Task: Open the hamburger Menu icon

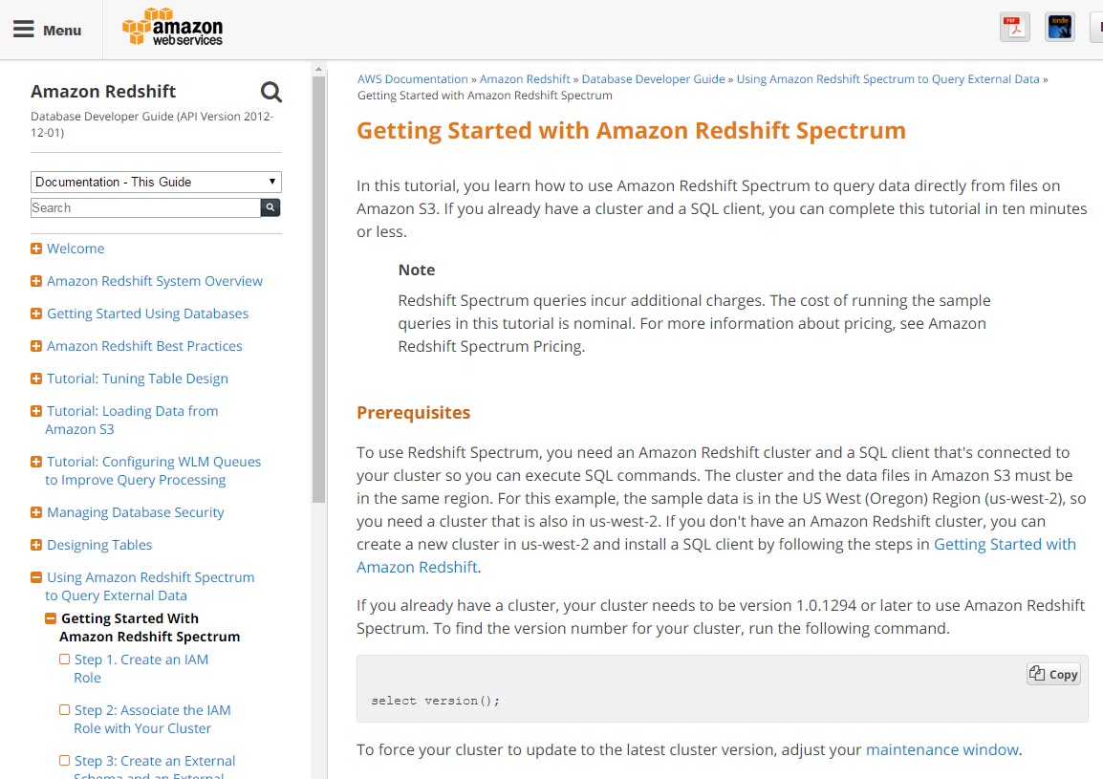Action: (x=24, y=28)
